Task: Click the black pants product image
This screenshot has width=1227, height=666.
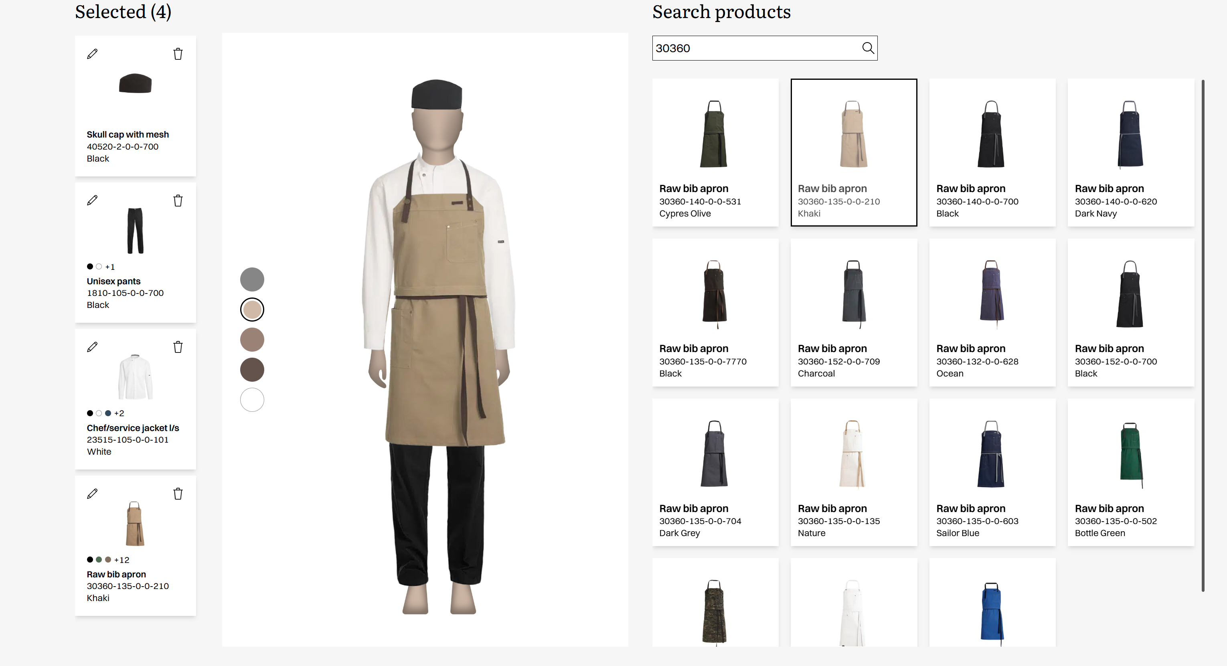Action: (135, 231)
